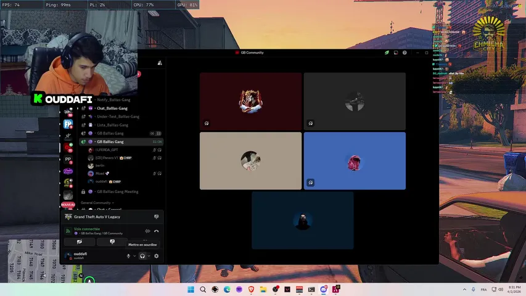Open Brave browser from taskbar
This screenshot has height=296, width=526.
click(x=251, y=289)
